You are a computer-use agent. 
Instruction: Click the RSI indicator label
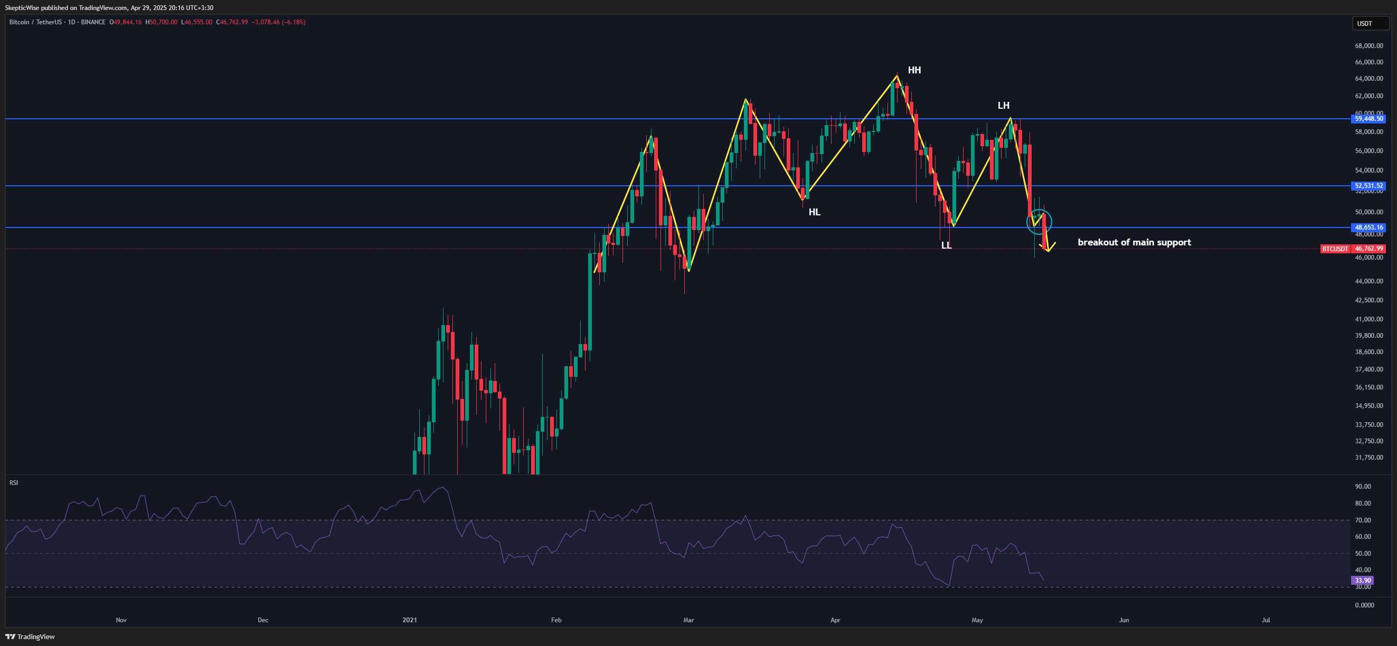14,483
